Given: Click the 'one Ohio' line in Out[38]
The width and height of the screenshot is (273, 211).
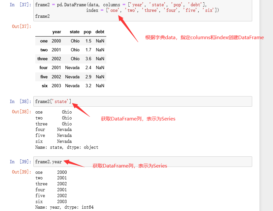Looking at the screenshot, I should (x=53, y=112).
